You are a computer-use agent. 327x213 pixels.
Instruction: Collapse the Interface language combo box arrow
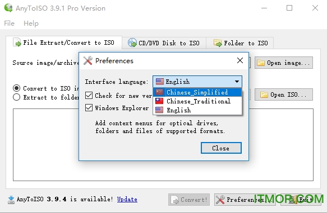click(x=237, y=82)
